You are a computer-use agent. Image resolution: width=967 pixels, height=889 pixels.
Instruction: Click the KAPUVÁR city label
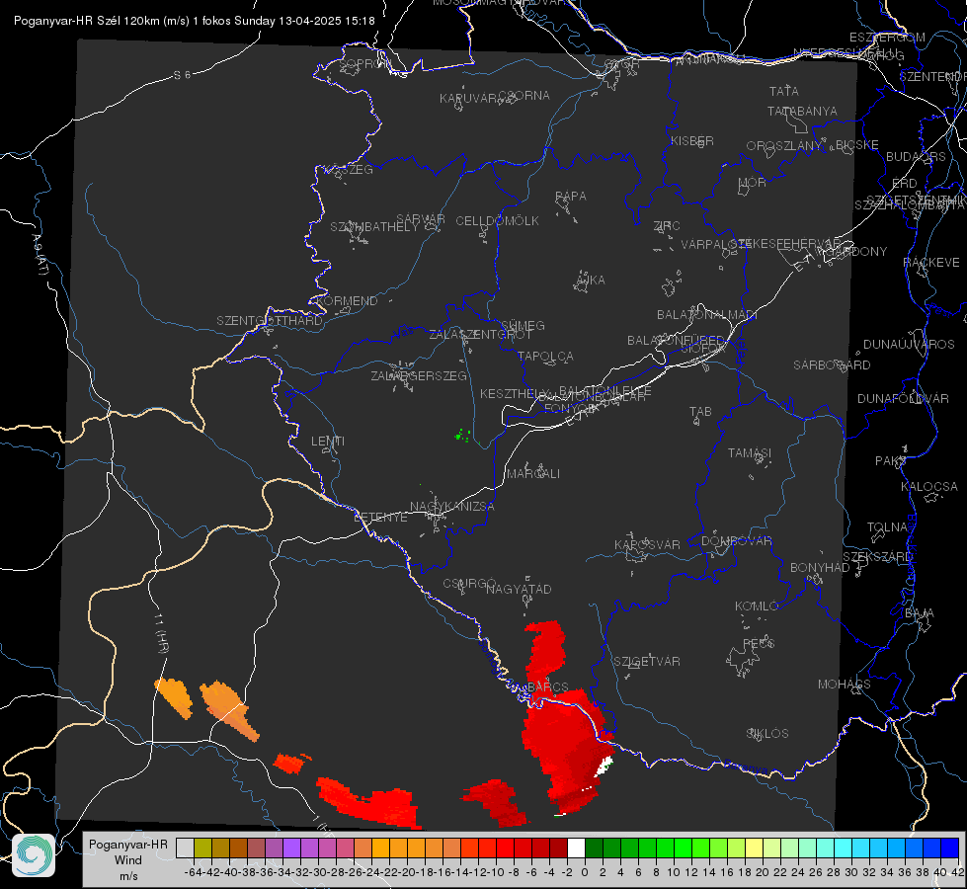468,99
